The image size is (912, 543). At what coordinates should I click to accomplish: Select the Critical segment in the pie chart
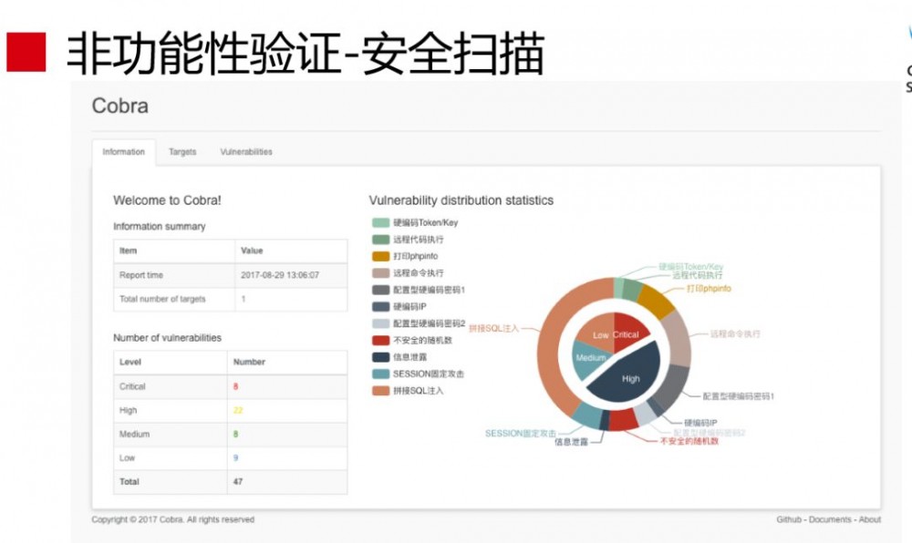point(627,334)
